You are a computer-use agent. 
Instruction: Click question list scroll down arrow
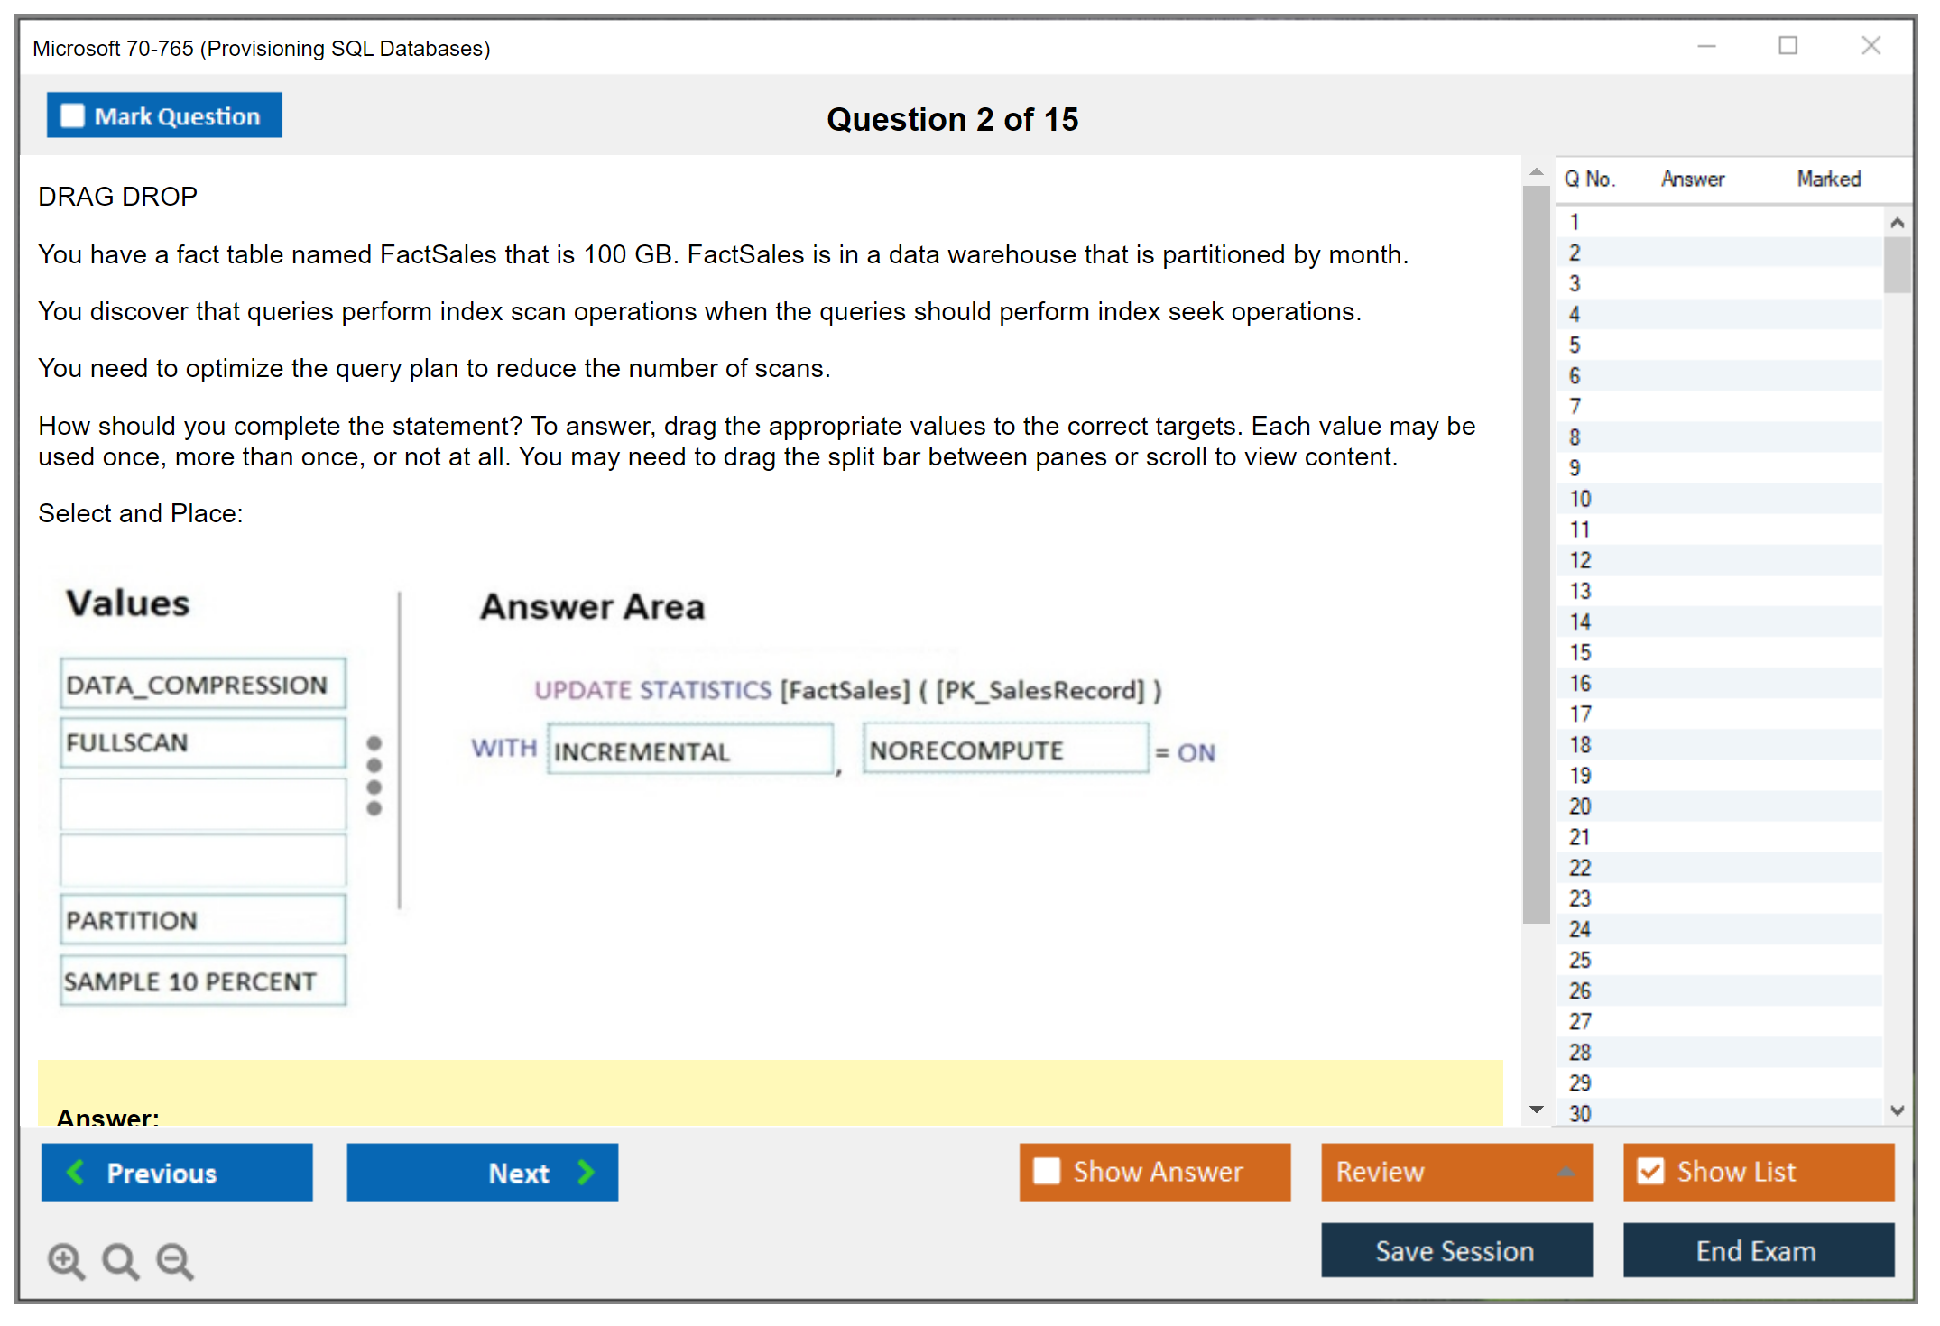pos(1897,1110)
